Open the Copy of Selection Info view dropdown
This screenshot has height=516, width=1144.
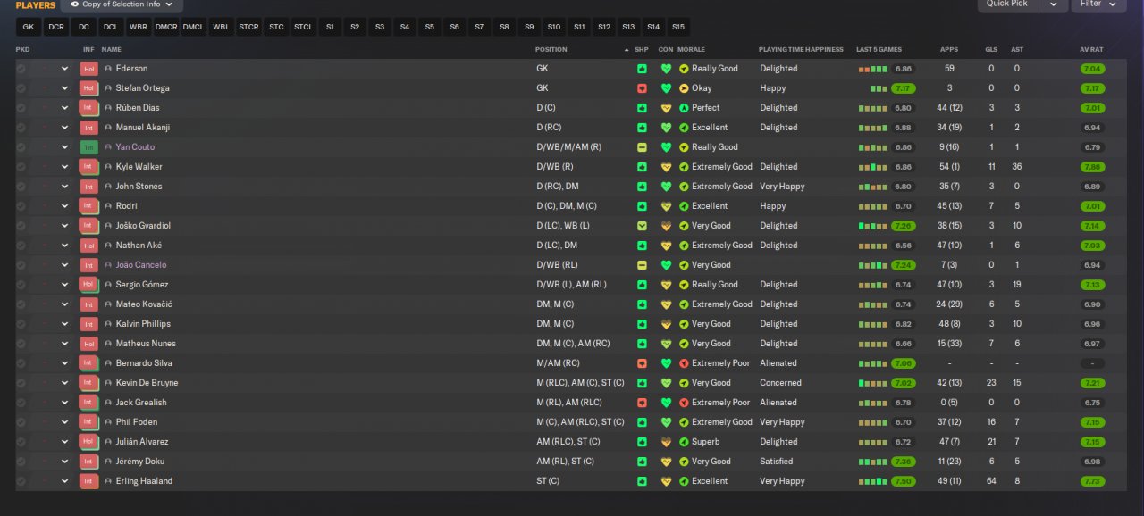tap(123, 4)
